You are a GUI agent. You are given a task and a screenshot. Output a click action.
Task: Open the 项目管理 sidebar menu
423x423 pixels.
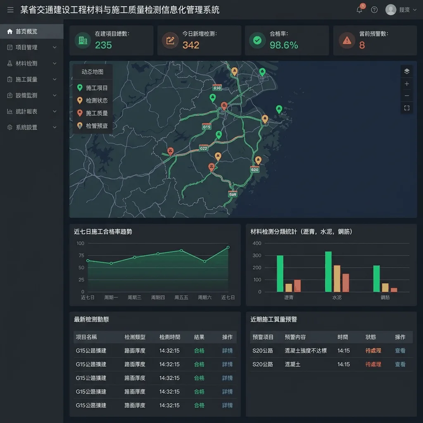(31, 48)
